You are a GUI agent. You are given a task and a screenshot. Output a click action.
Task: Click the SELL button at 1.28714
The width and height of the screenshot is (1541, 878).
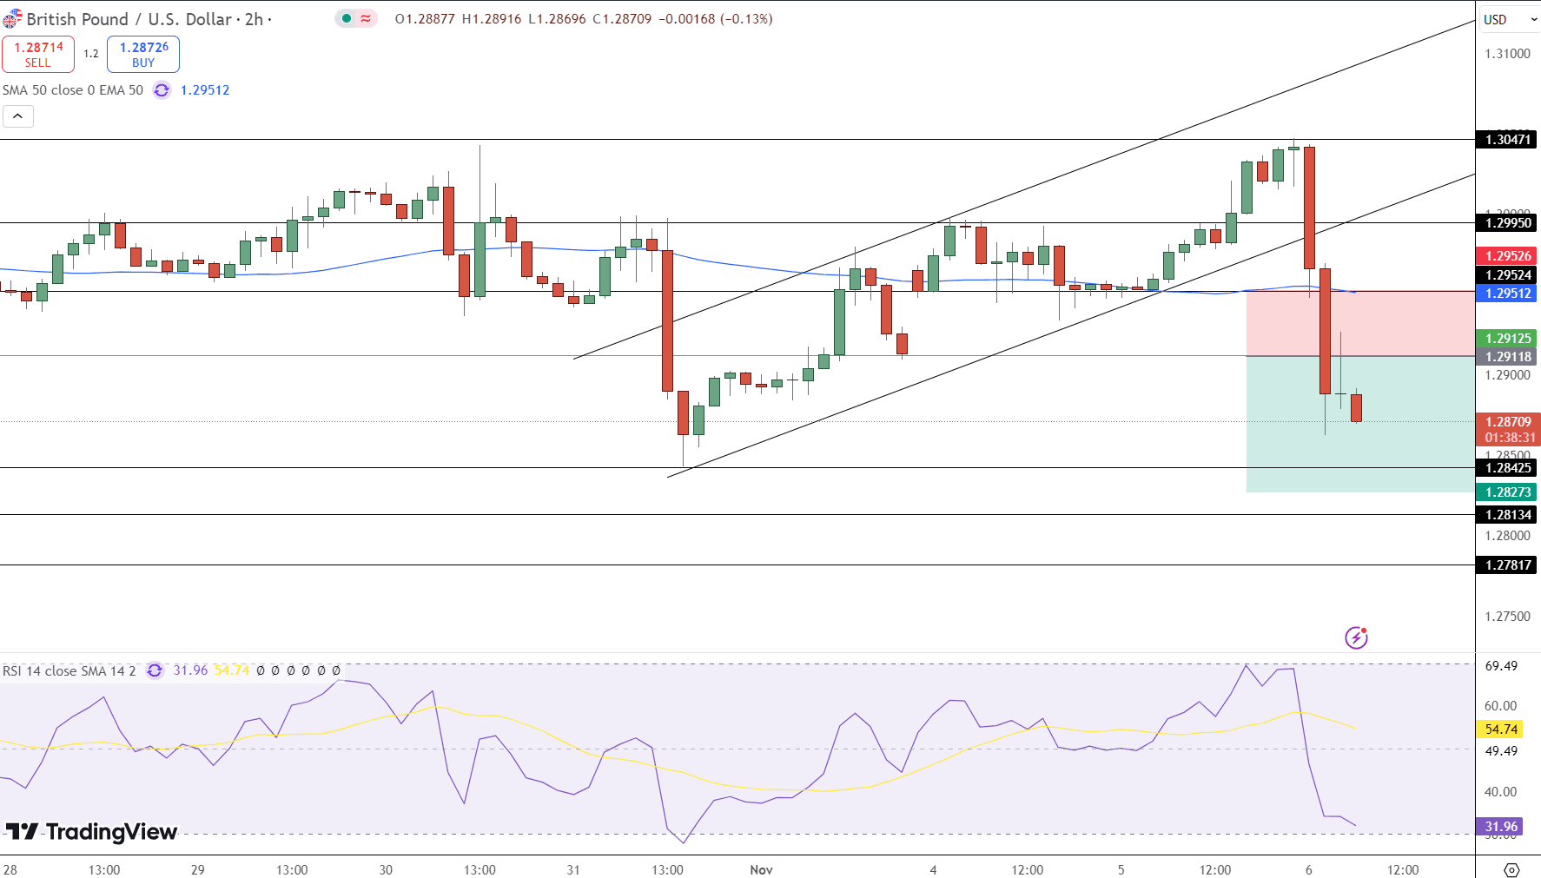38,54
